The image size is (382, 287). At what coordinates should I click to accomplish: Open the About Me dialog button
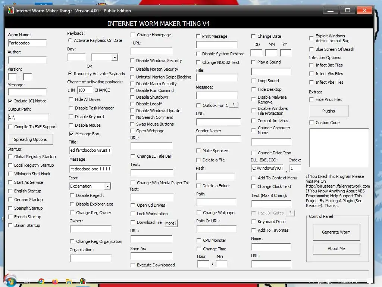[336, 249]
